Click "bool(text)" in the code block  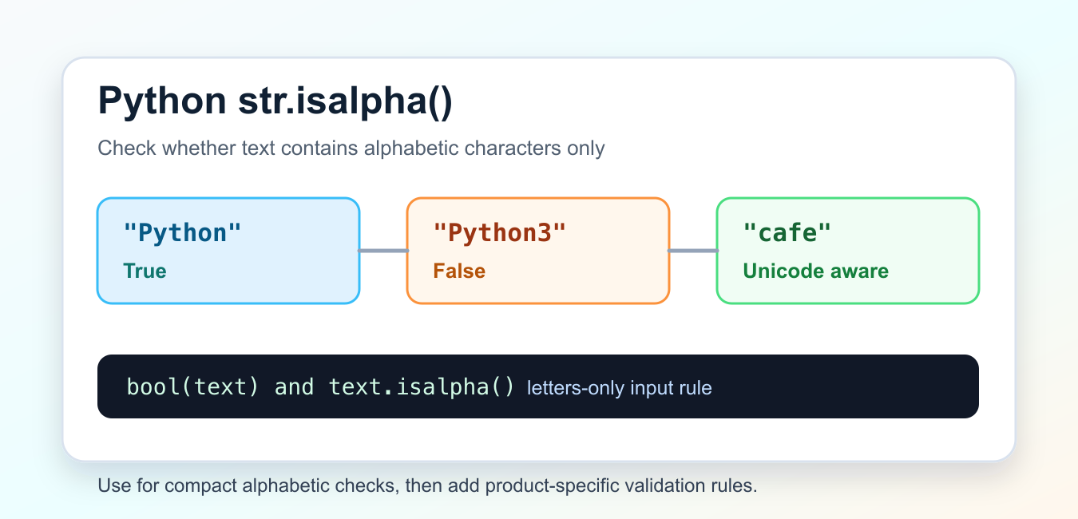click(193, 387)
